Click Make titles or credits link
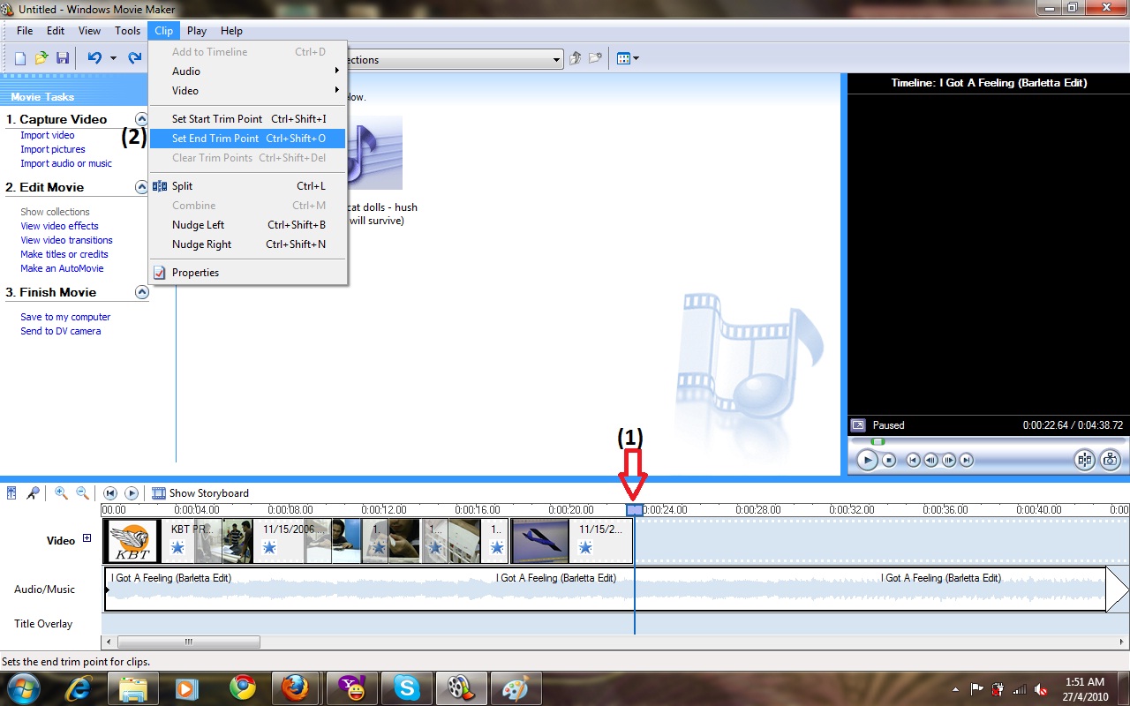This screenshot has height=706, width=1130. [x=64, y=254]
